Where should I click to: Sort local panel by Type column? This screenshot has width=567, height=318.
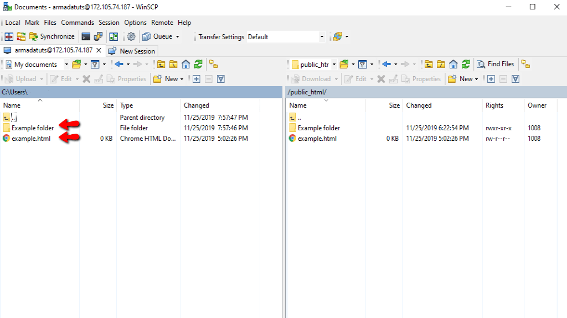148,105
